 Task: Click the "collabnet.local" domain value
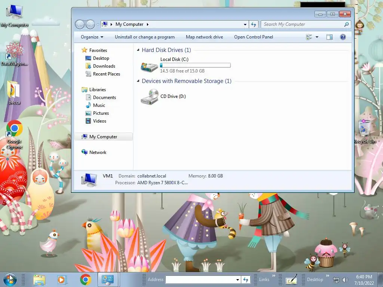(x=152, y=176)
